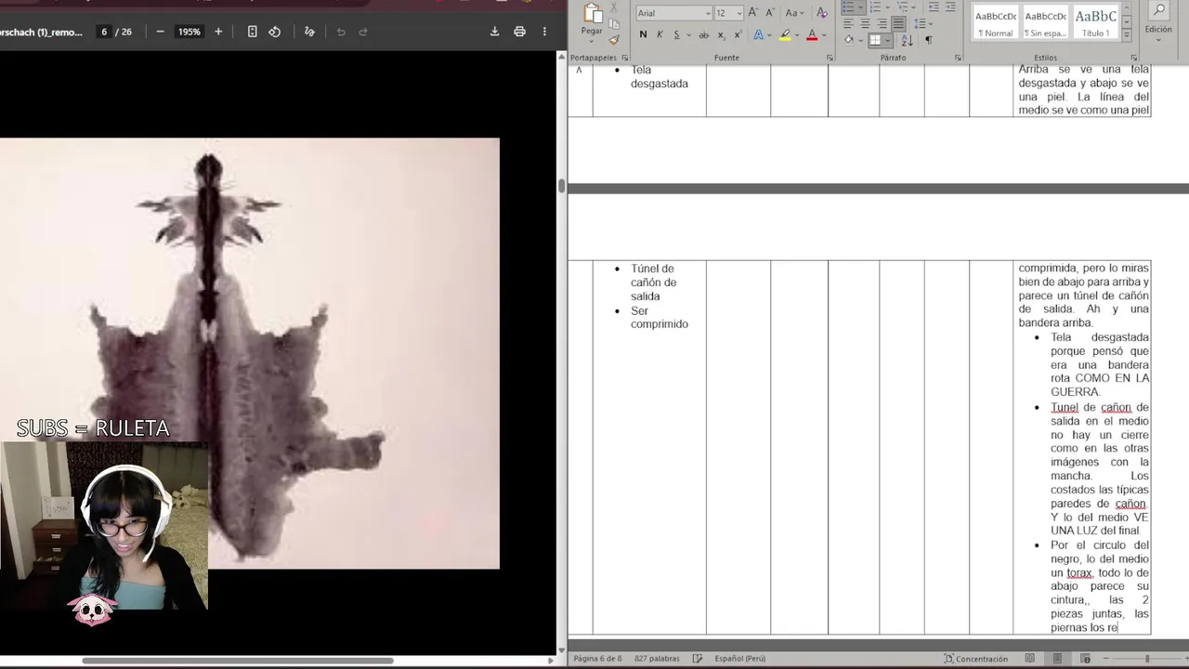Edit the PDF zoom percentage field
This screenshot has height=669, width=1189.
click(189, 32)
